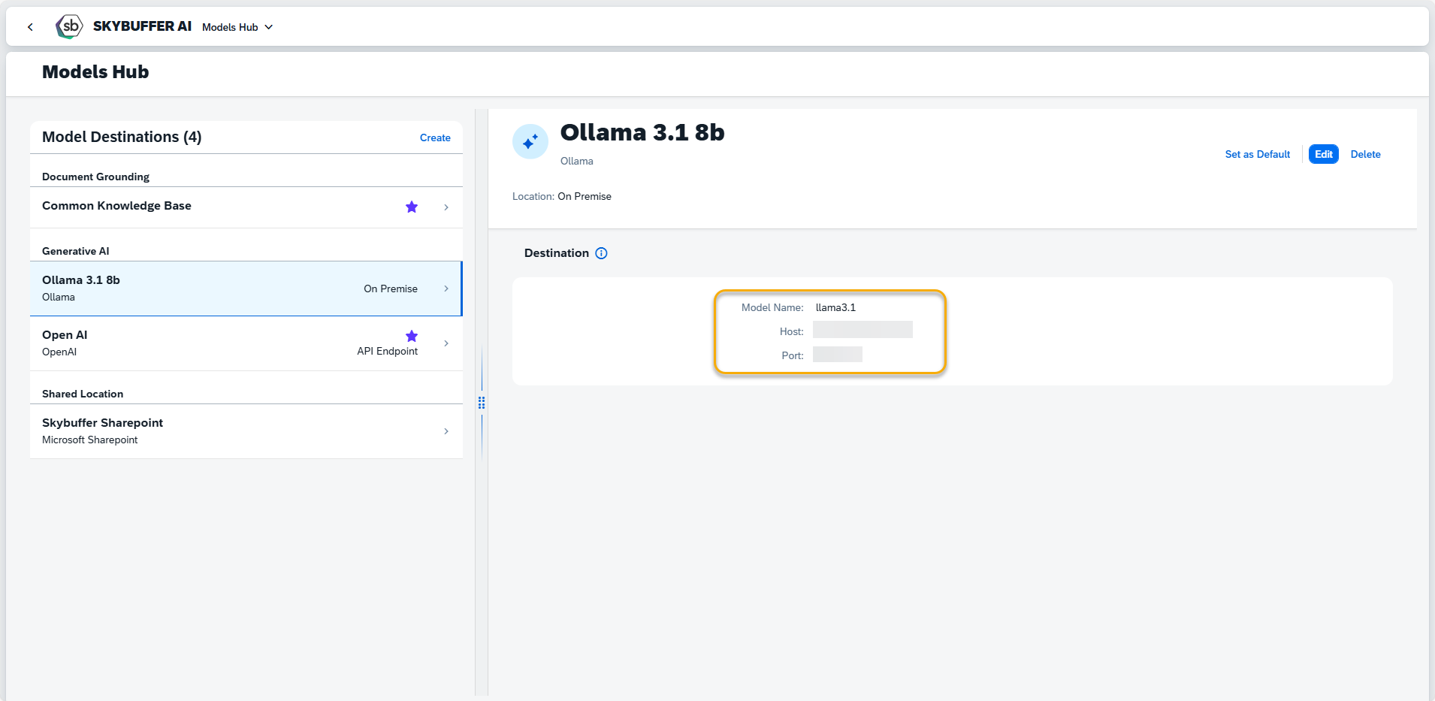Image resolution: width=1435 pixels, height=701 pixels.
Task: Click the Model Destinations (4) heading
Action: [122, 137]
